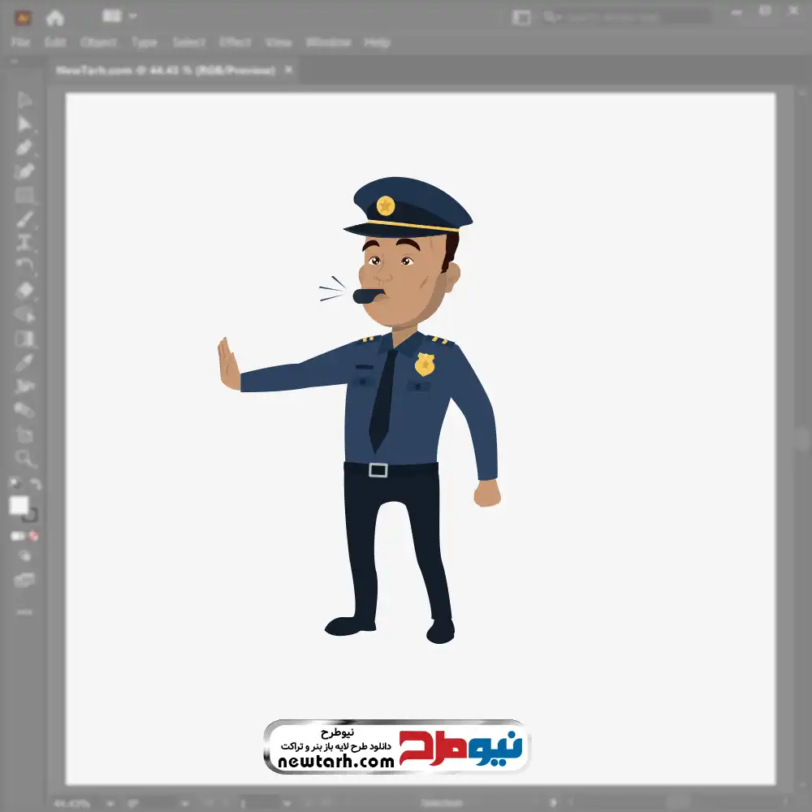Open the View menu
The height and width of the screenshot is (812, 812).
pyautogui.click(x=278, y=42)
